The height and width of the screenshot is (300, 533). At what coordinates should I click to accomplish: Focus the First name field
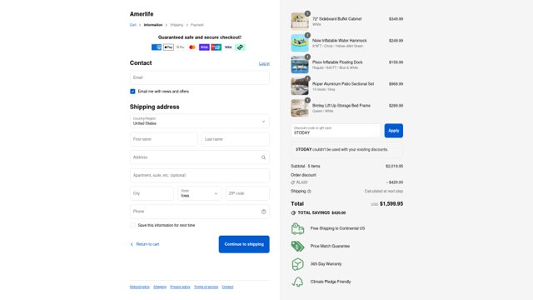coord(164,139)
